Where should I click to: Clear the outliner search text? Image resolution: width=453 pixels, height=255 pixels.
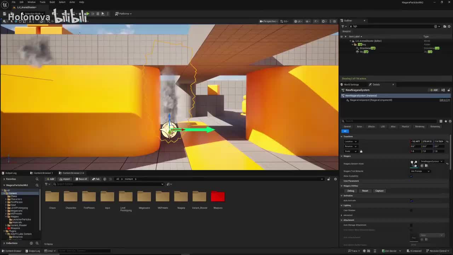351,26
